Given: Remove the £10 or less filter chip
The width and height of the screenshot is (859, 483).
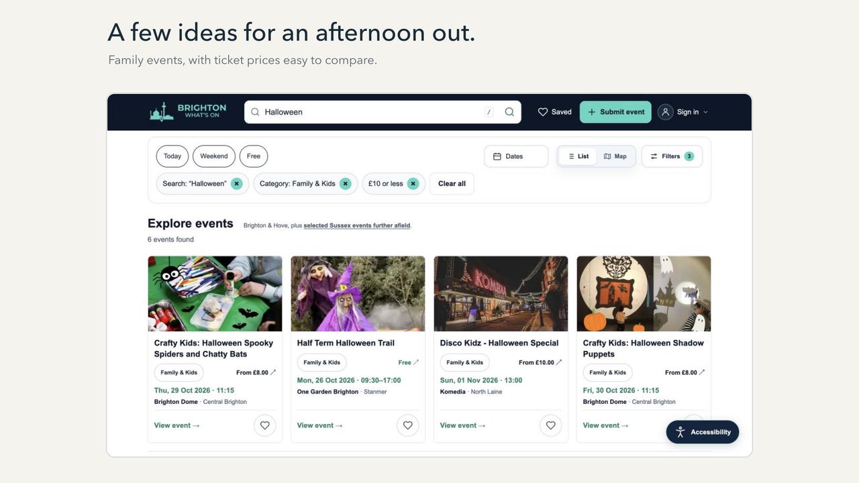Looking at the screenshot, I should pos(413,184).
